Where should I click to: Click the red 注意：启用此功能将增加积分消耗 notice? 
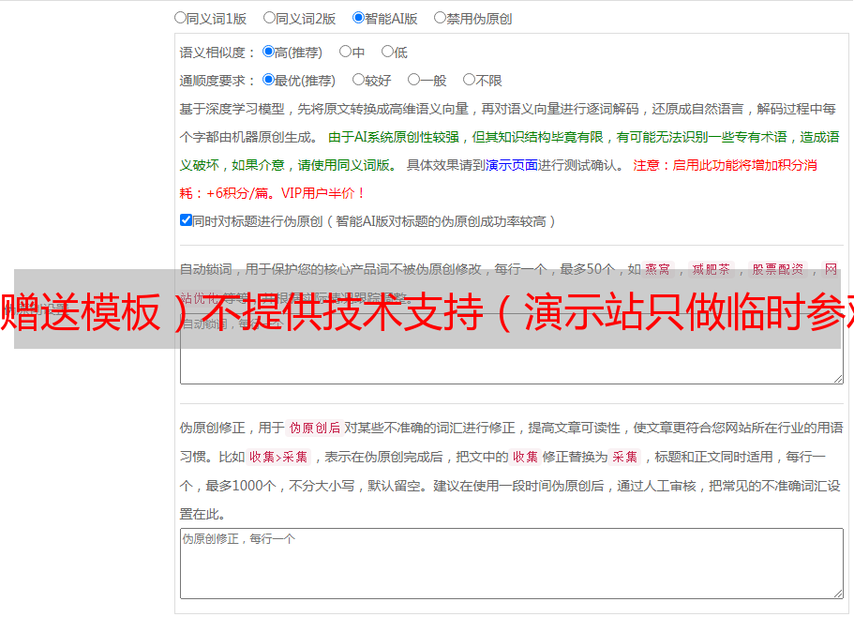coord(499,179)
